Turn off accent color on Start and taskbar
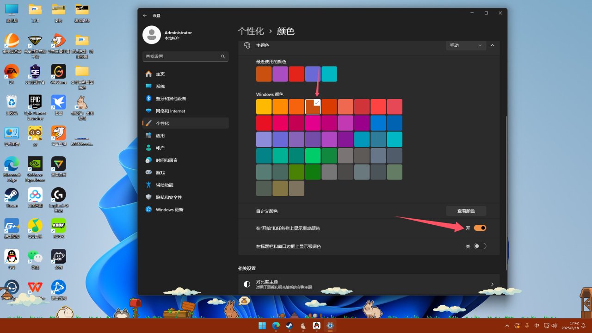The image size is (592, 333). 480,228
